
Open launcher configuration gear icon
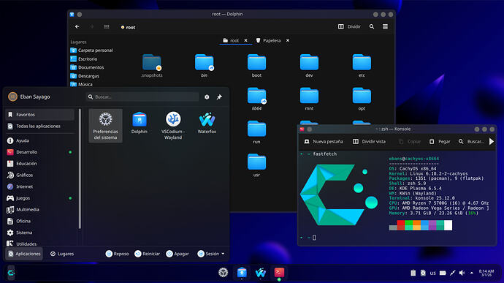207,97
